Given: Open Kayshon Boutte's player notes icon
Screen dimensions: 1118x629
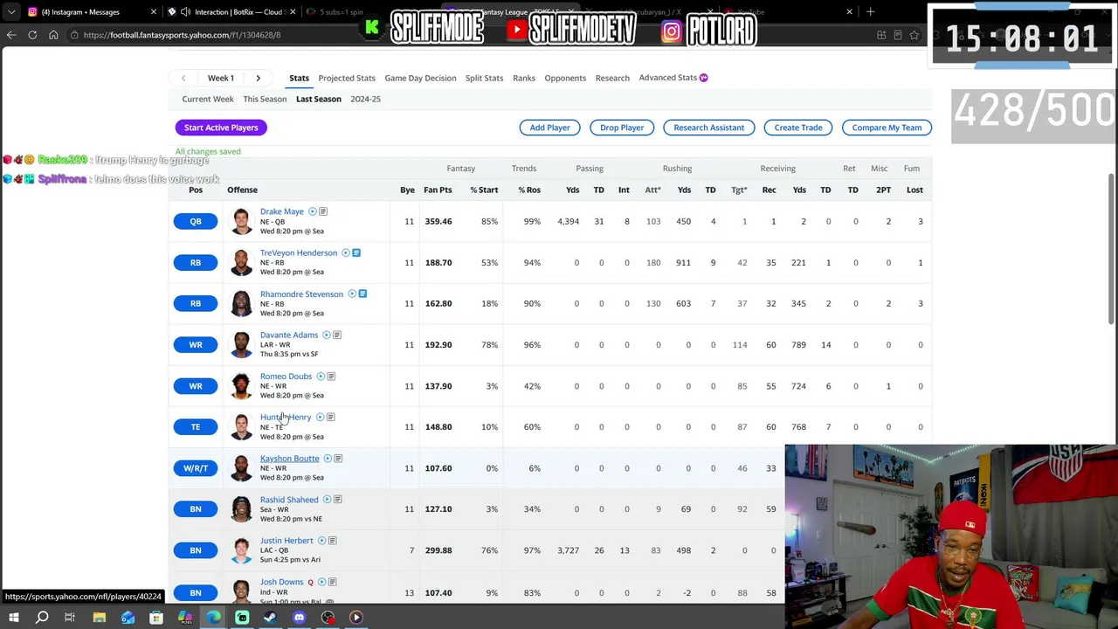Looking at the screenshot, I should pos(338,458).
